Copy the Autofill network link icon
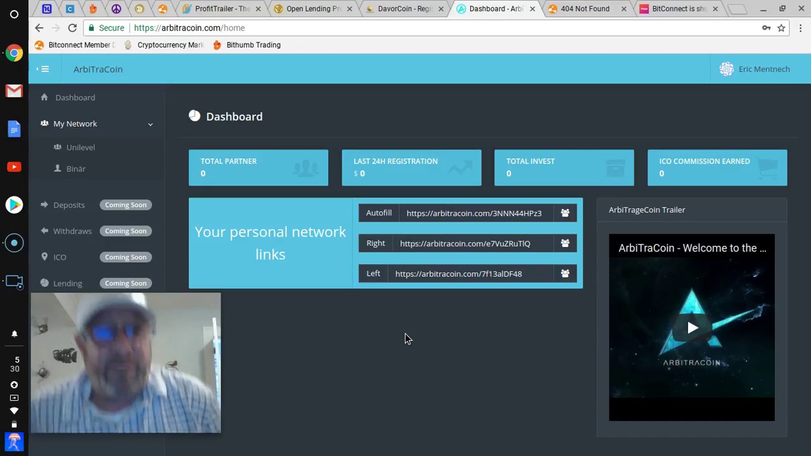Image resolution: width=811 pixels, height=456 pixels. tap(565, 213)
